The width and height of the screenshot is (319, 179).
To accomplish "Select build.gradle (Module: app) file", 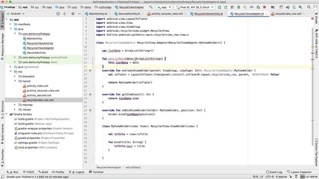I will click(35, 124).
